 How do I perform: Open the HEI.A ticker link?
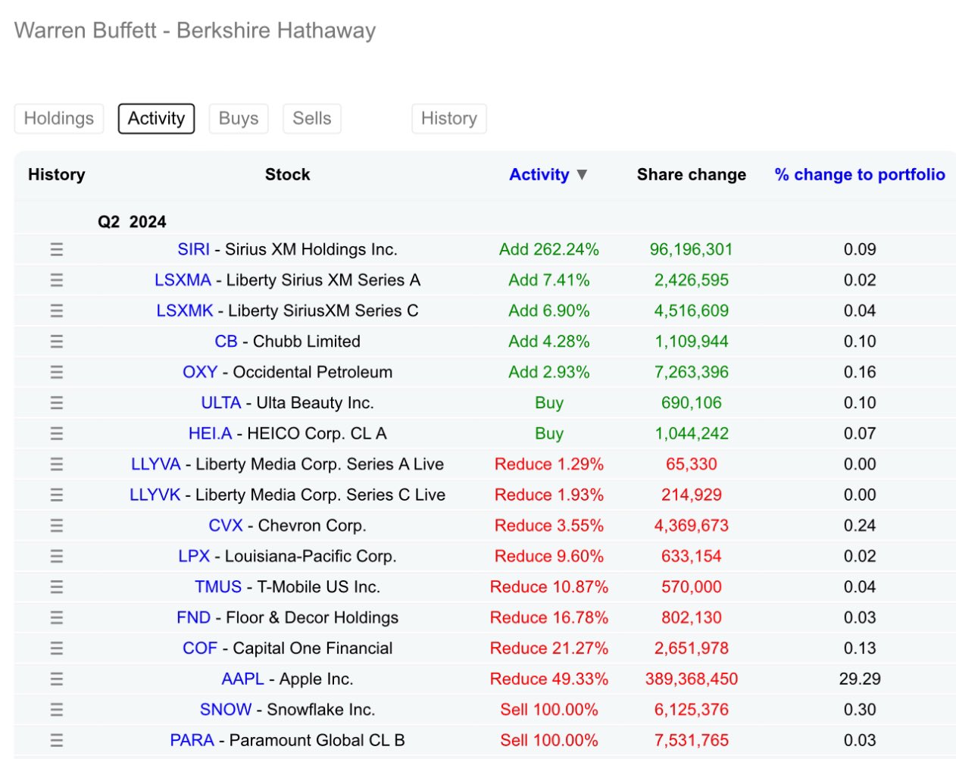tap(210, 433)
